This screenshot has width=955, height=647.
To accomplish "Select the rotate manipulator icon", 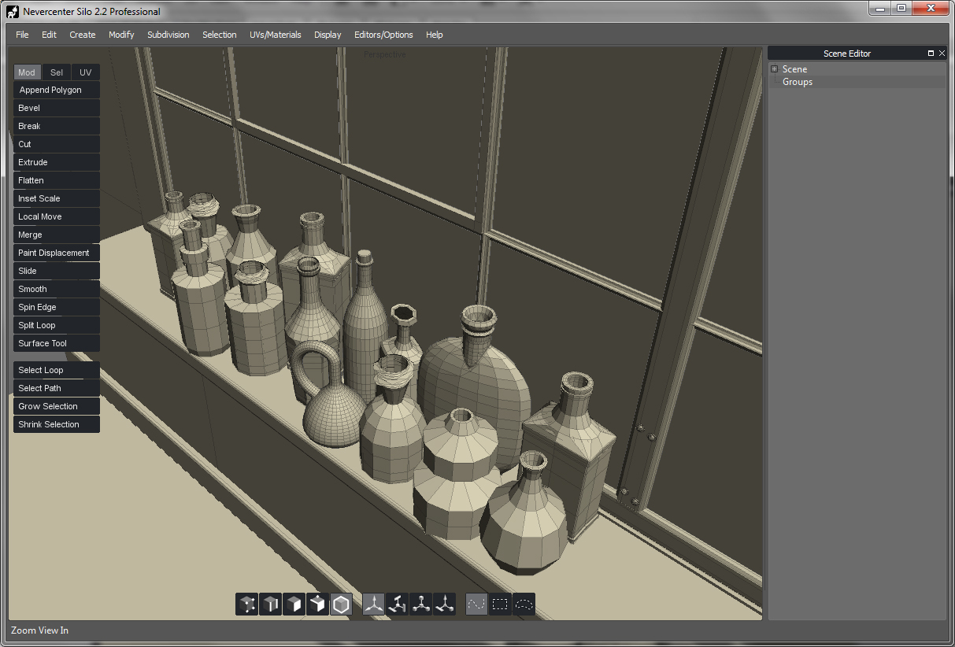I will (x=398, y=604).
